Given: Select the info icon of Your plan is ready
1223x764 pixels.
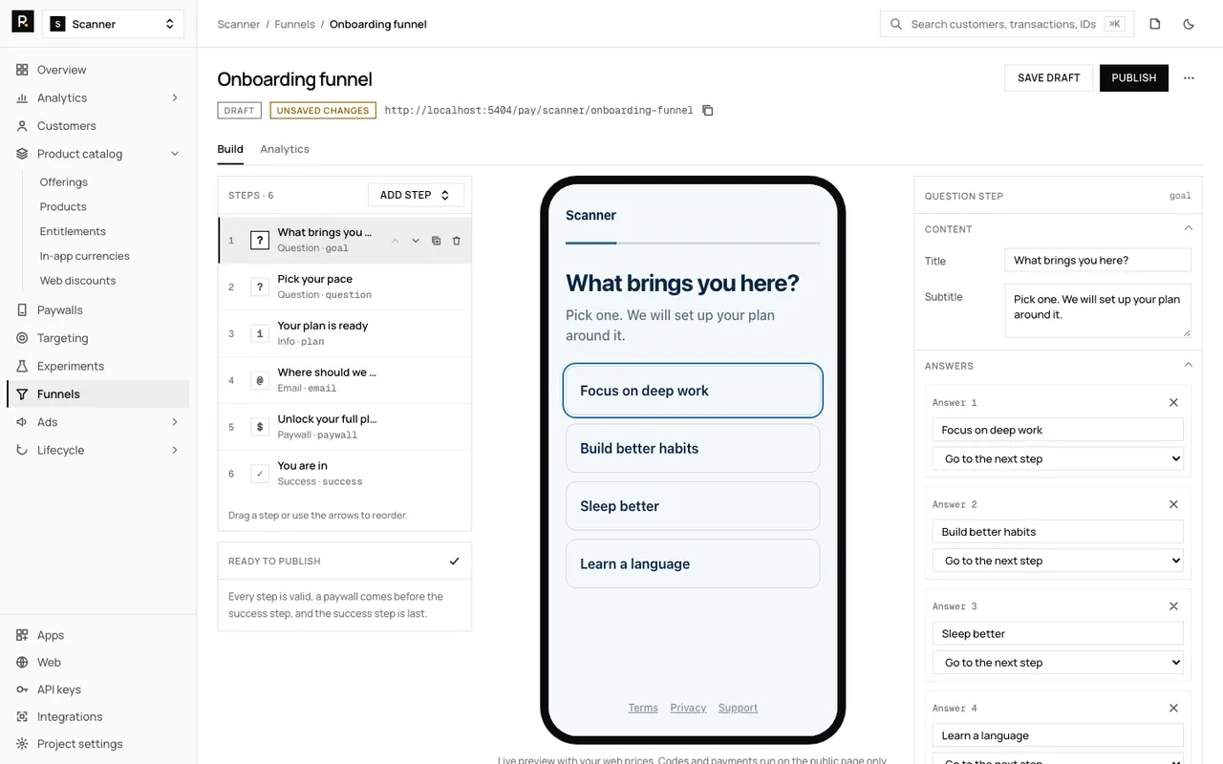Looking at the screenshot, I should (x=260, y=334).
